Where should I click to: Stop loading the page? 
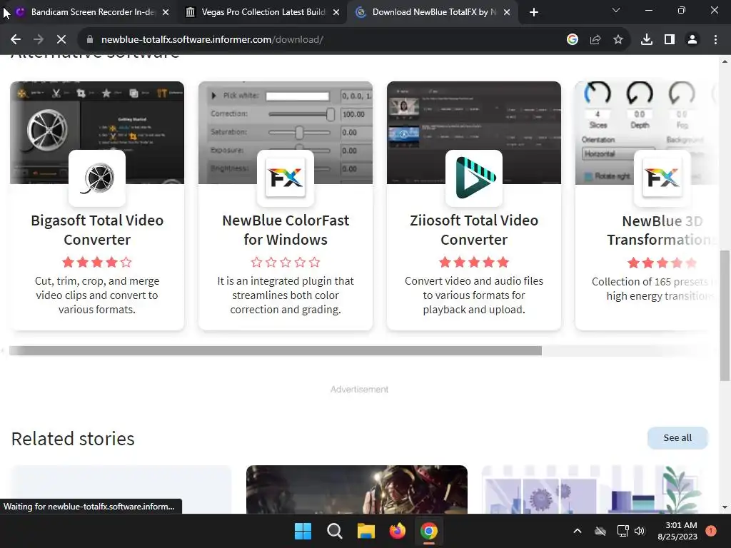click(61, 40)
